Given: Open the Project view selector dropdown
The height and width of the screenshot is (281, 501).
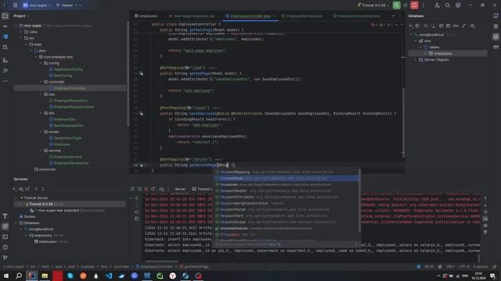Looking at the screenshot, I should [21, 16].
